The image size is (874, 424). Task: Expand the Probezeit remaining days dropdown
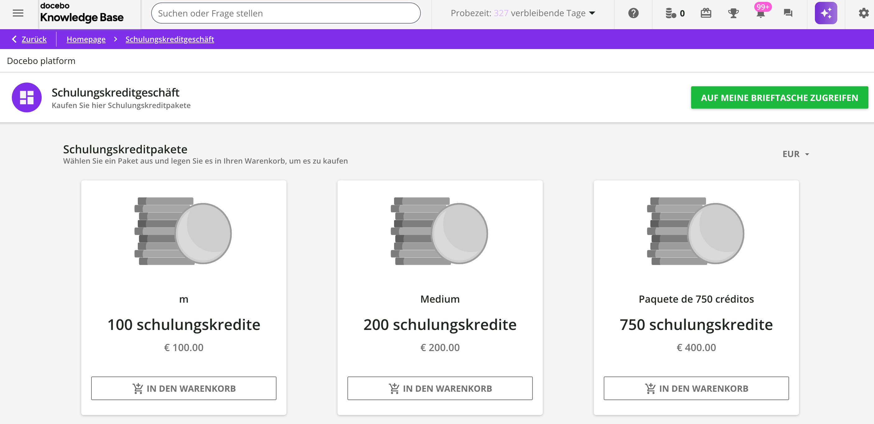pyautogui.click(x=523, y=13)
